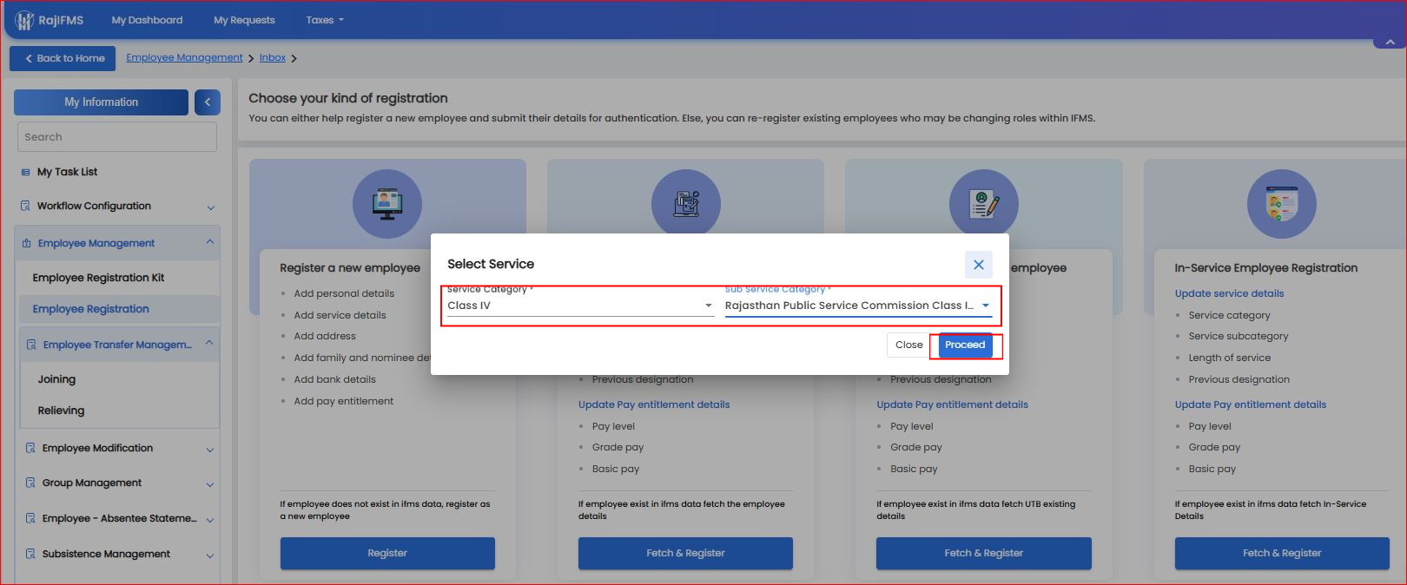
Task: Click the Employee Management briefcase icon
Action: pos(26,243)
